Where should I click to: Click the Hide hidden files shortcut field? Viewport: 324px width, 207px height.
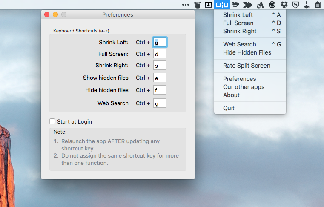pos(160,90)
